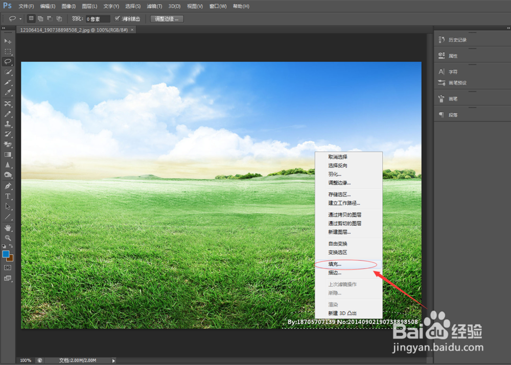Expand the toolbox with double-arrow
Viewport: 511px width, 365px height.
coord(4,28)
